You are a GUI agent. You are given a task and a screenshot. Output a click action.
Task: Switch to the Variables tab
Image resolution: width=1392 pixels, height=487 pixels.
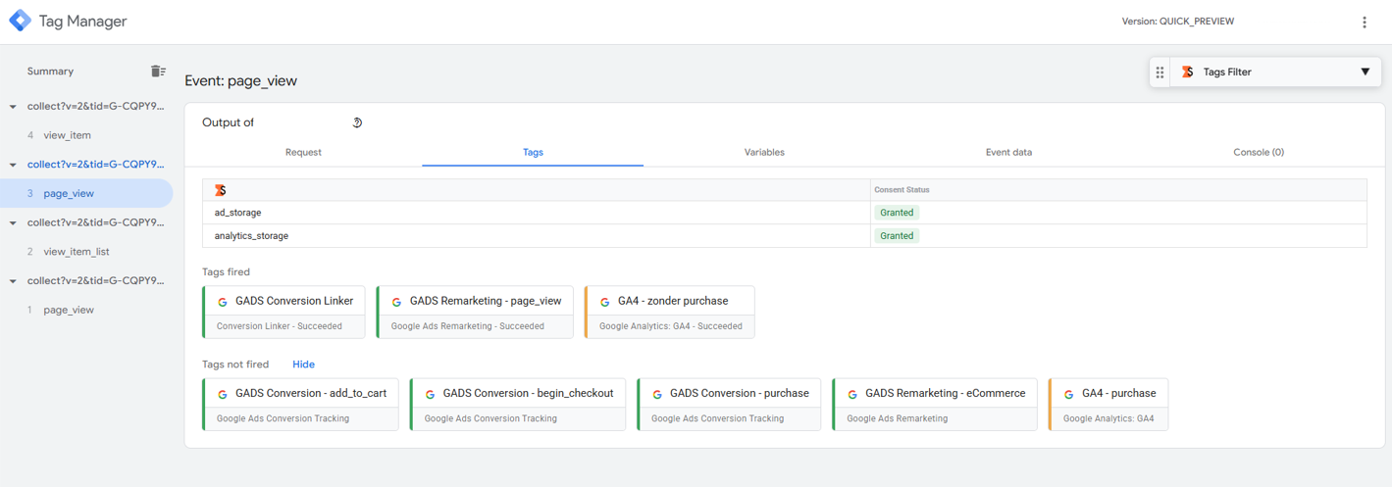pos(764,153)
